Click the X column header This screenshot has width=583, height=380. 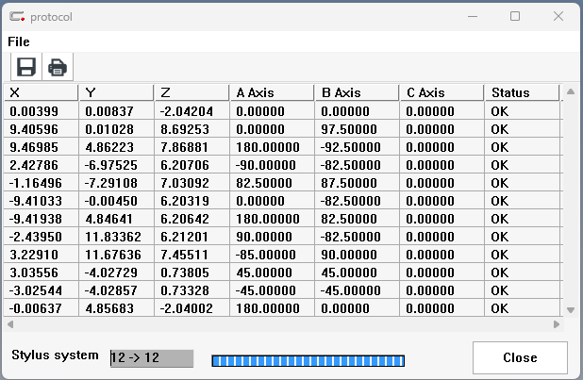click(41, 92)
